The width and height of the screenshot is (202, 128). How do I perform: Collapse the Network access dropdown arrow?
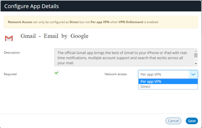tap(193, 74)
